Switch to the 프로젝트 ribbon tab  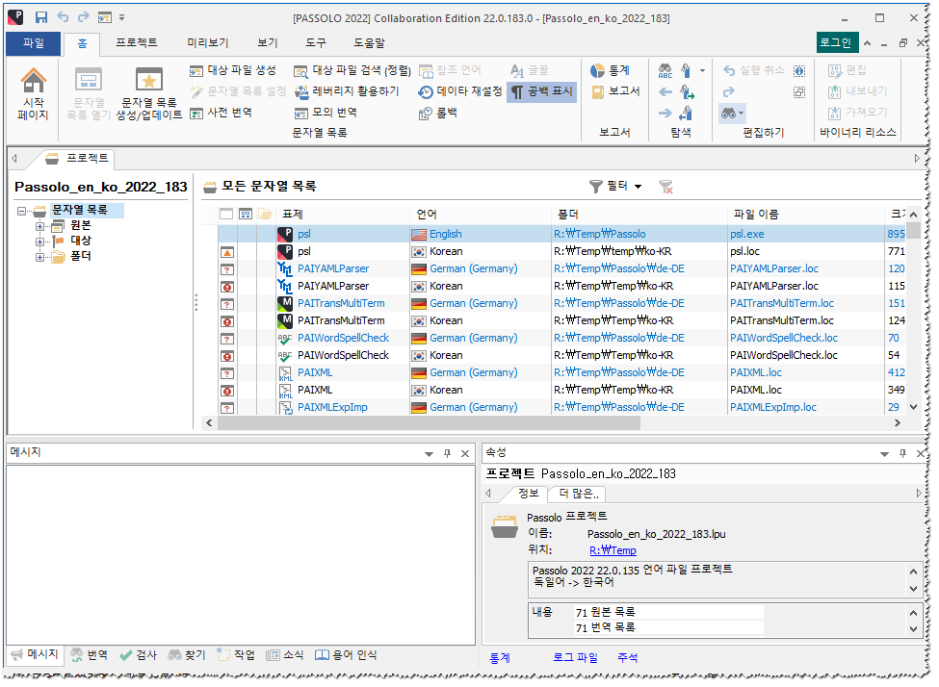(137, 43)
